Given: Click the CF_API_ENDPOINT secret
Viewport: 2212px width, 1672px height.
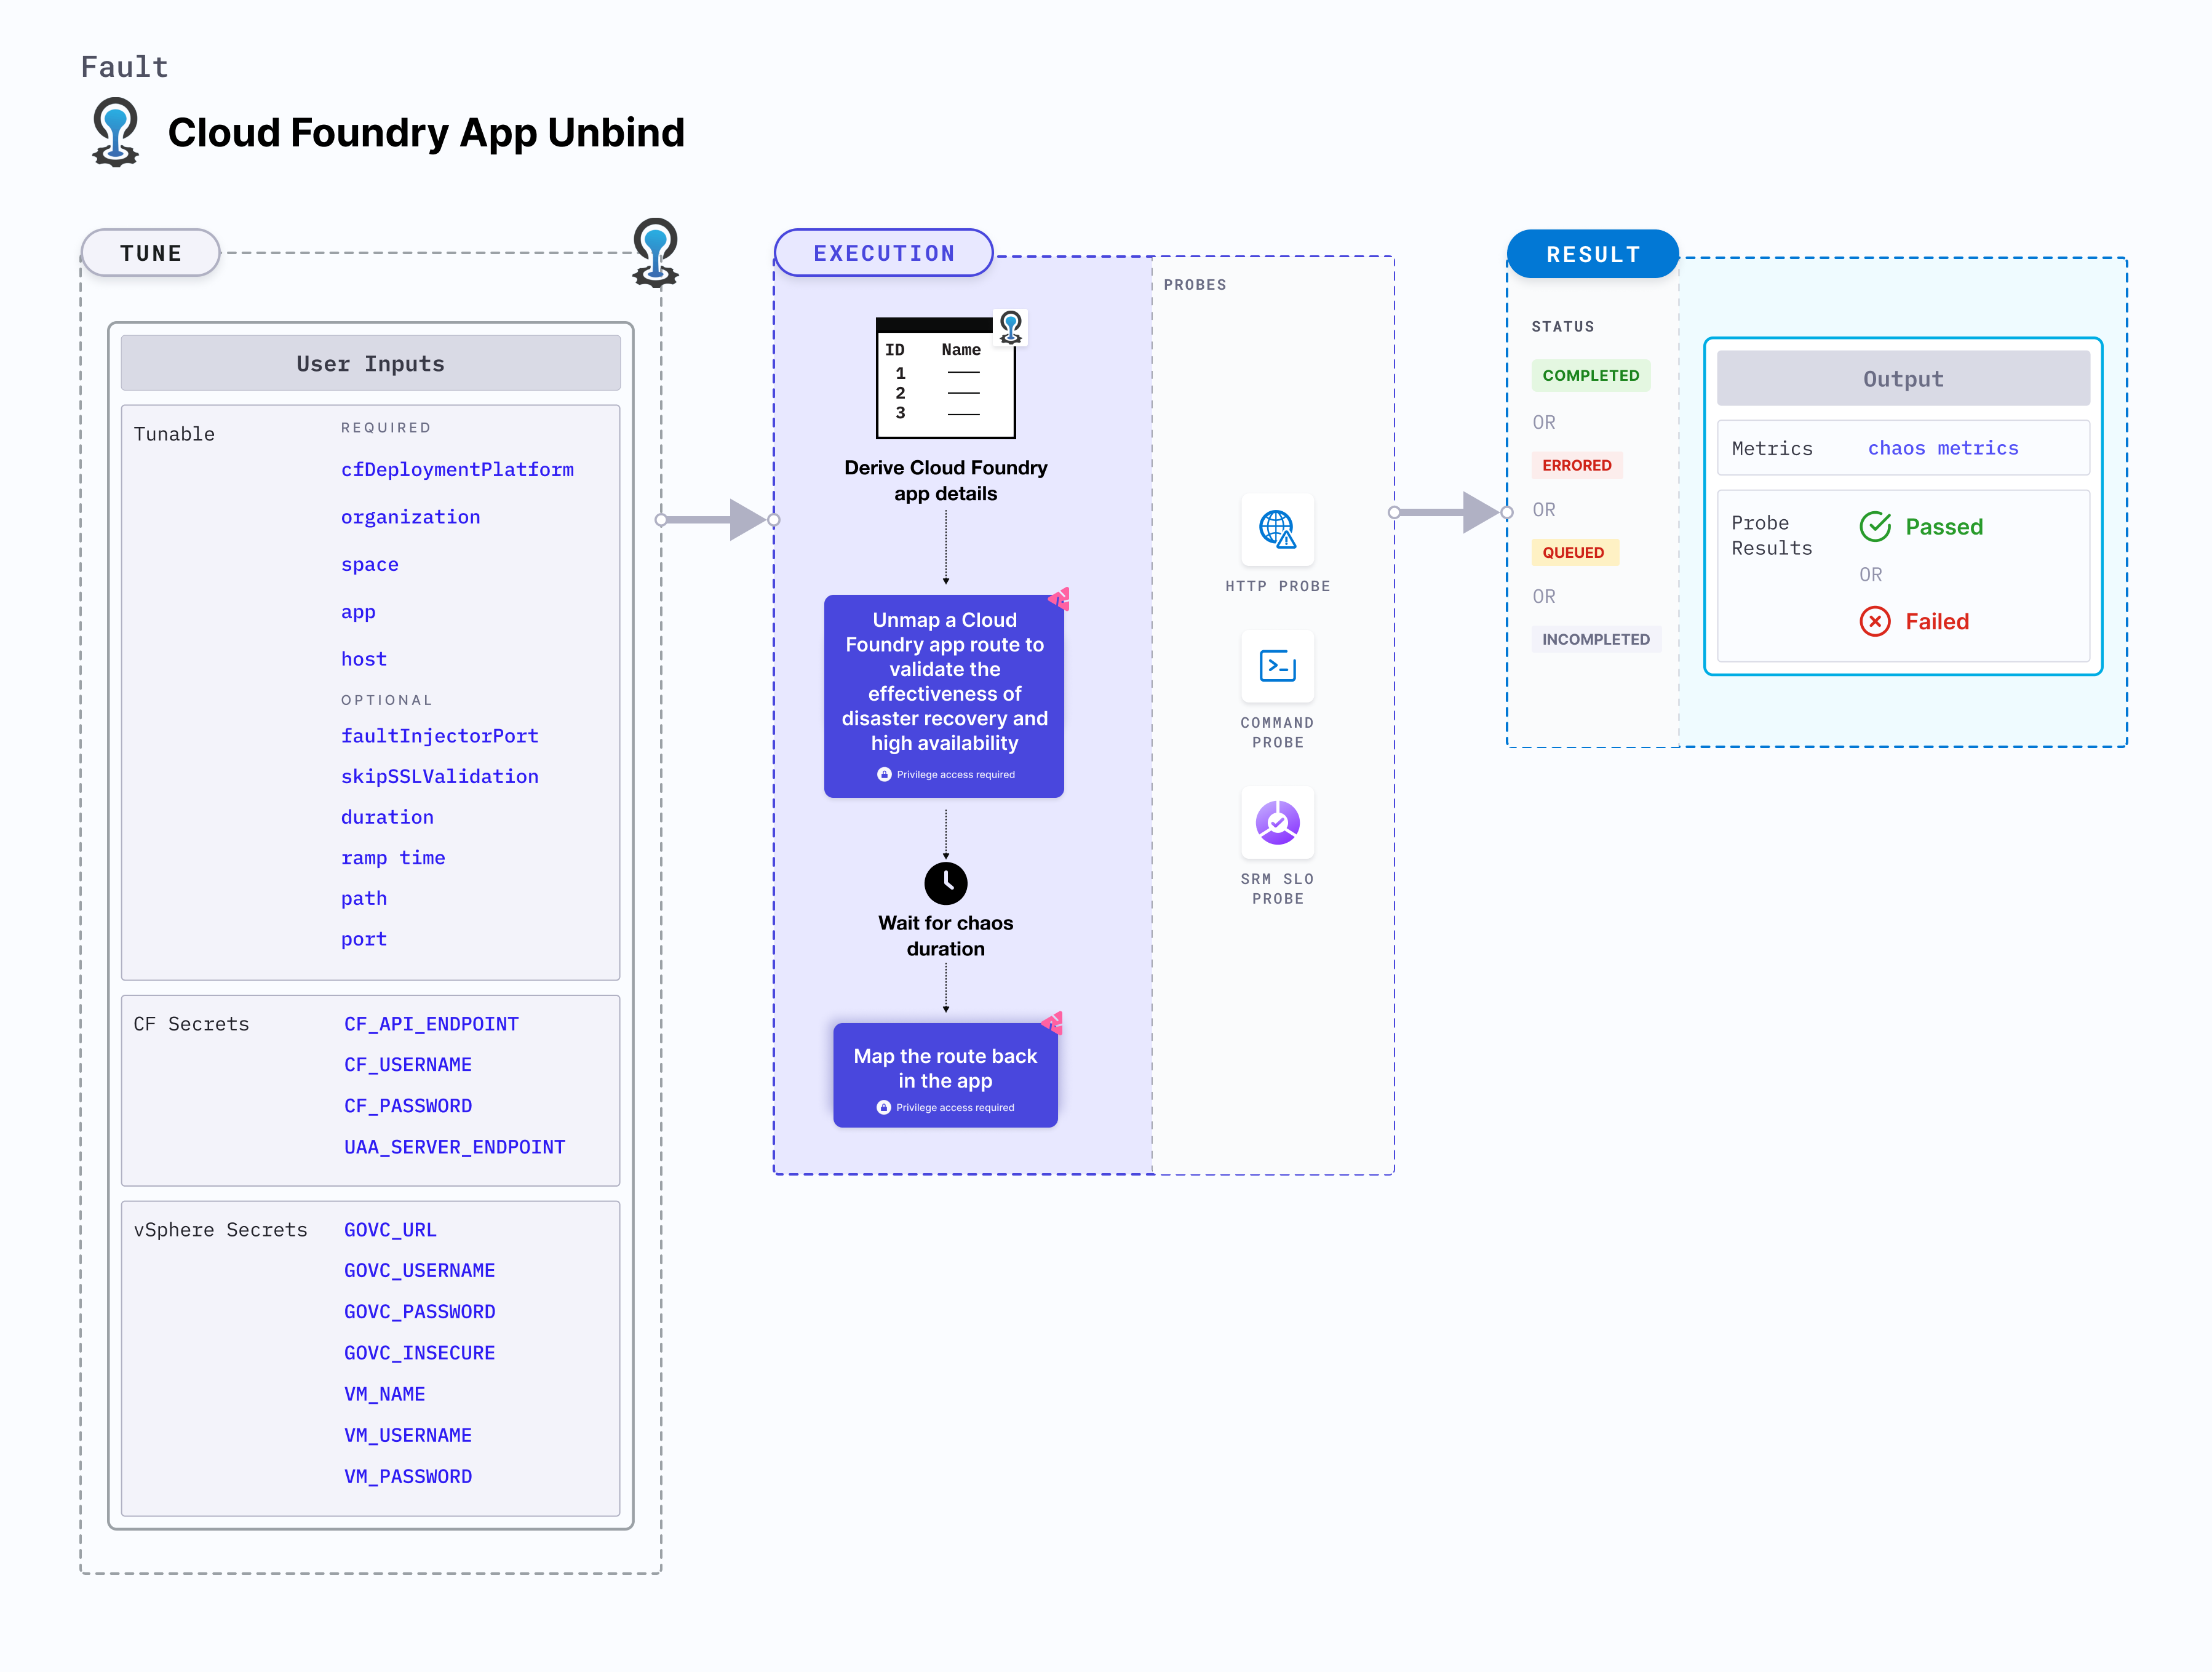Looking at the screenshot, I should pos(431,1024).
